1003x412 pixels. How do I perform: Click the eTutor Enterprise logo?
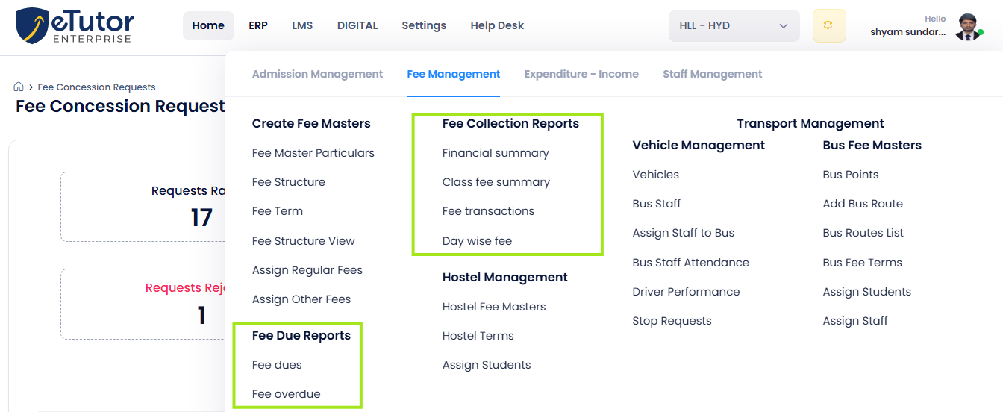click(75, 25)
